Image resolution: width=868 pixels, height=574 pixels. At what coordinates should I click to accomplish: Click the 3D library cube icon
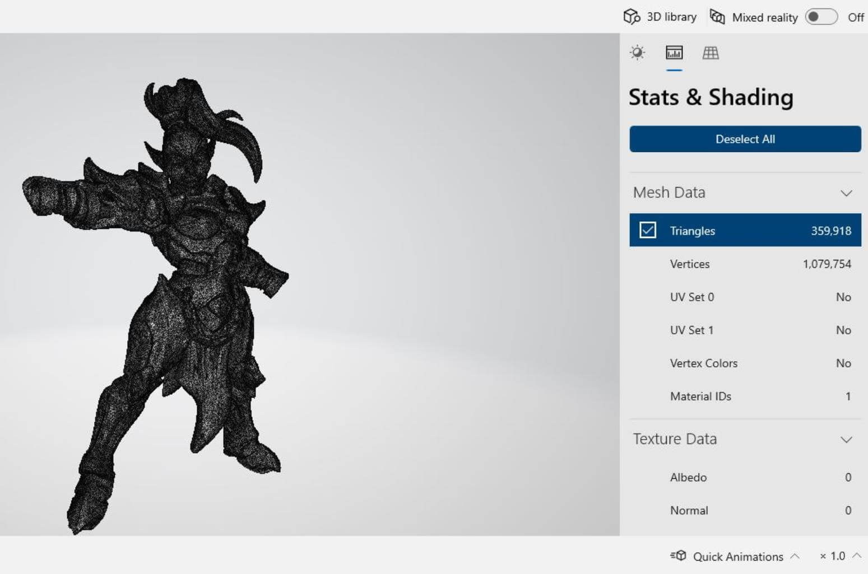pyautogui.click(x=632, y=17)
